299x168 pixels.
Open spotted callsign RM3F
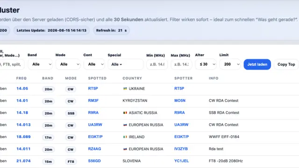tap(93, 101)
